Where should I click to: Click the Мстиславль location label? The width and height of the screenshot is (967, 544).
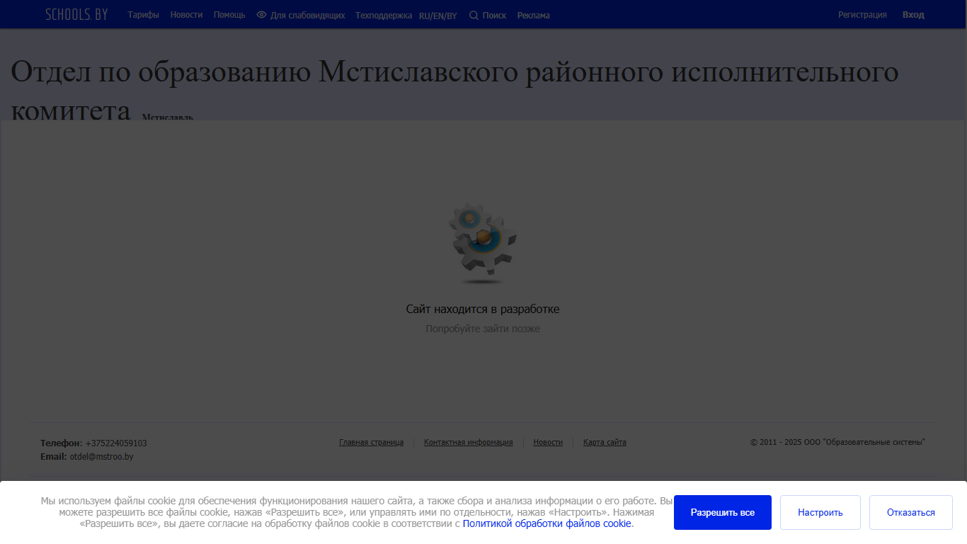click(167, 117)
